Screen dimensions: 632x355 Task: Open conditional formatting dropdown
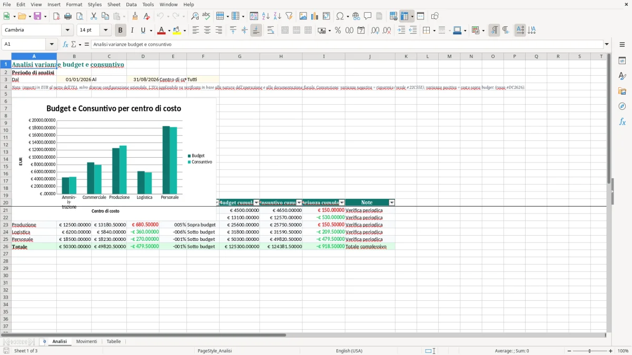tap(483, 31)
